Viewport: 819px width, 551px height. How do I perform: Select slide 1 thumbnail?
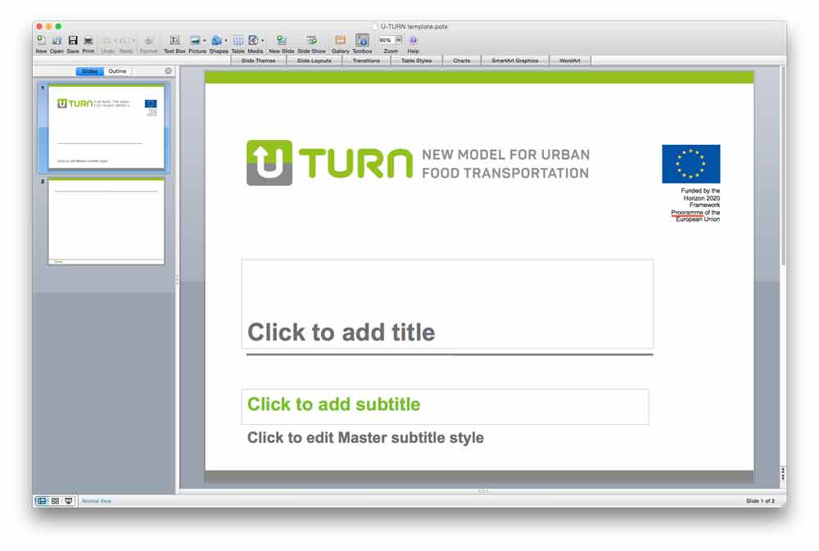[106, 127]
